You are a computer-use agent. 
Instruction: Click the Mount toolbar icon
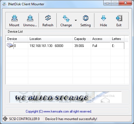[14, 18]
